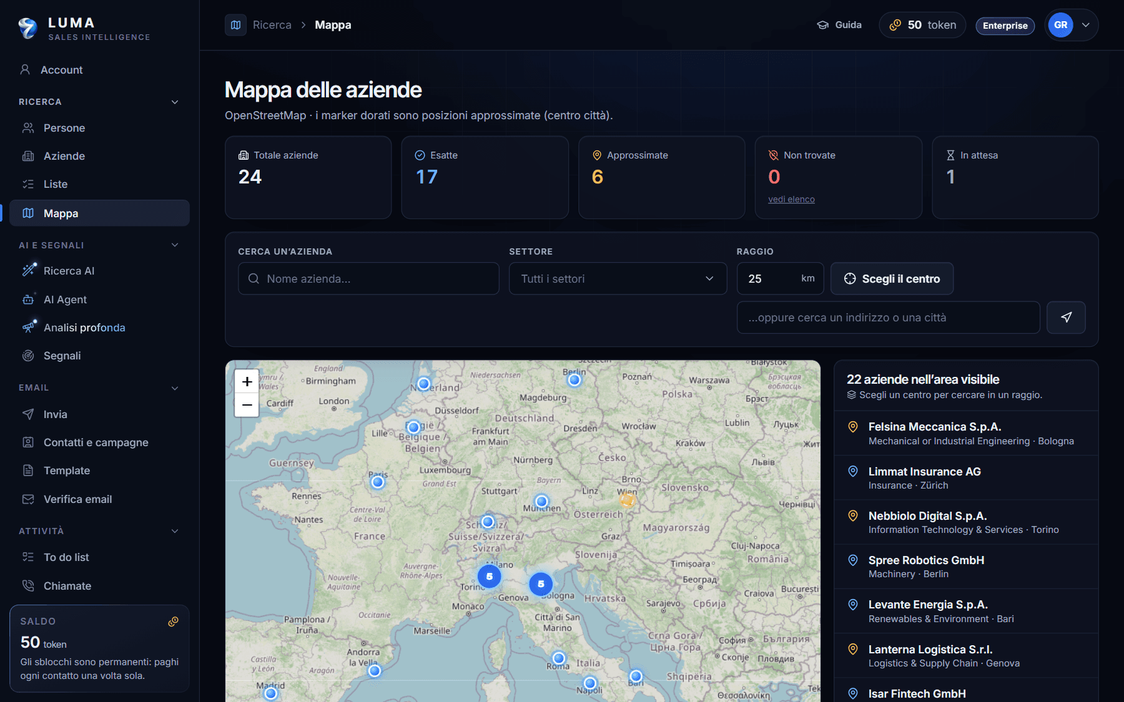Click the Zürich area map marker
1124x702 pixels.
click(488, 521)
